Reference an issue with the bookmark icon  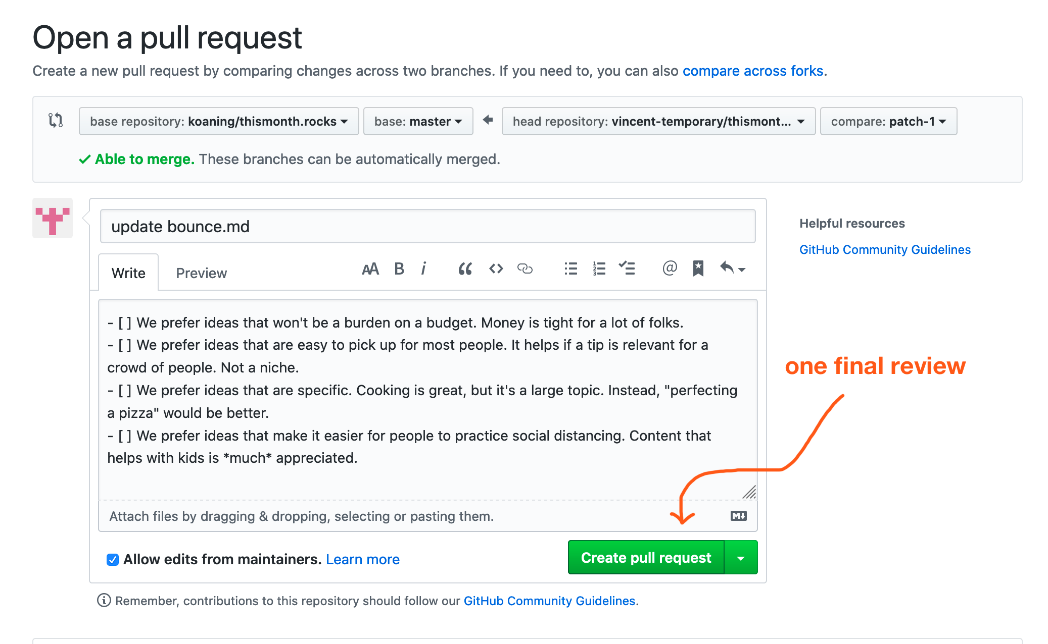(x=698, y=269)
